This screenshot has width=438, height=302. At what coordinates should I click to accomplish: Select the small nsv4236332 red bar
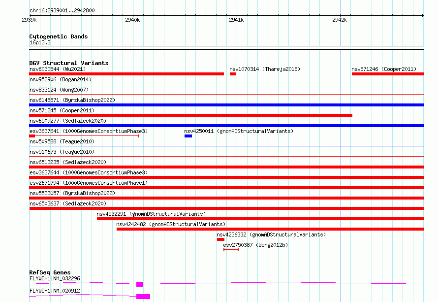[x=220, y=239]
